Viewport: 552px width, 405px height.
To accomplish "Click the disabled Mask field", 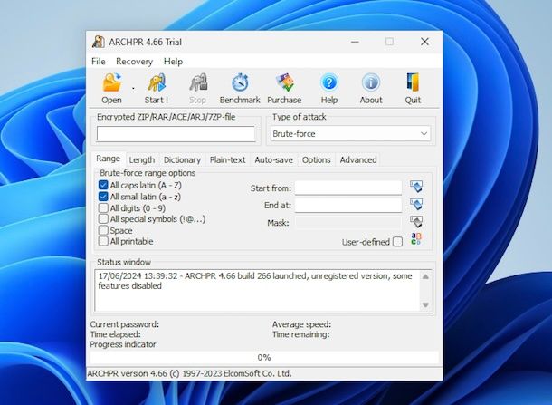I will pyautogui.click(x=348, y=223).
